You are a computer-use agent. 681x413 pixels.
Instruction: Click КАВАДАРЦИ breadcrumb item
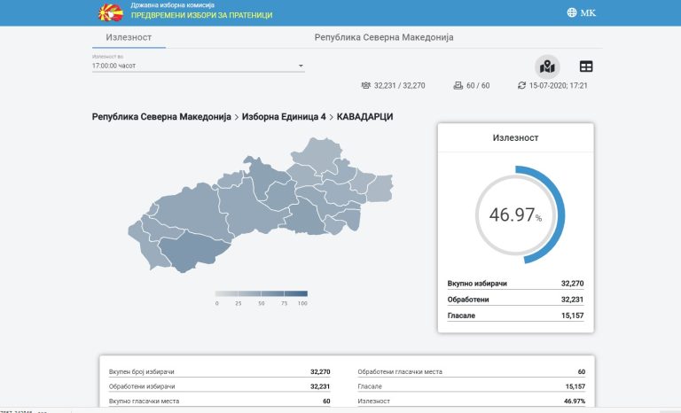pos(364,117)
